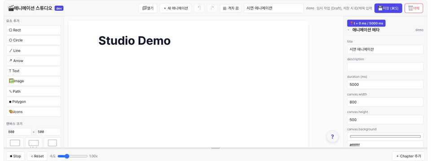Add a Text element
The image size is (431, 161).
[34, 71]
